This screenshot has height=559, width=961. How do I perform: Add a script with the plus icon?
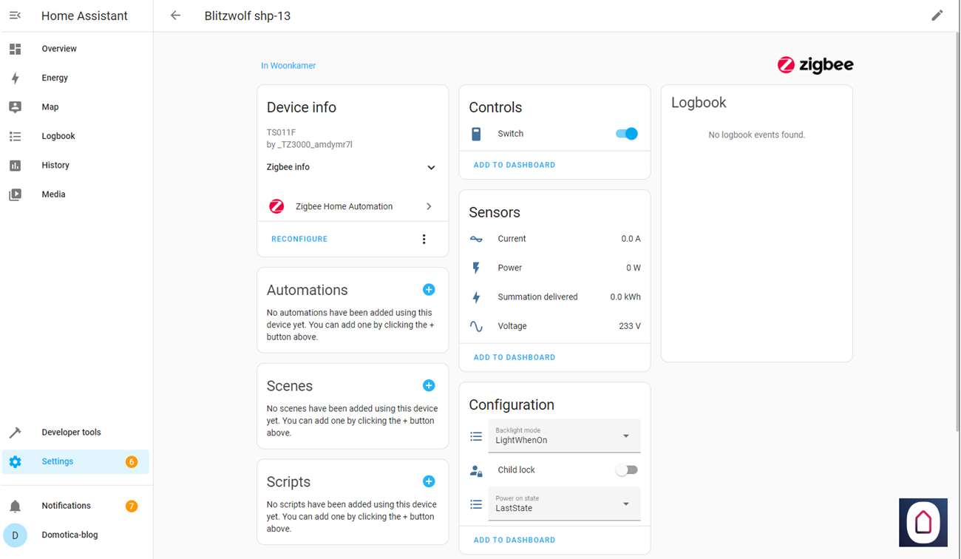[x=429, y=481]
